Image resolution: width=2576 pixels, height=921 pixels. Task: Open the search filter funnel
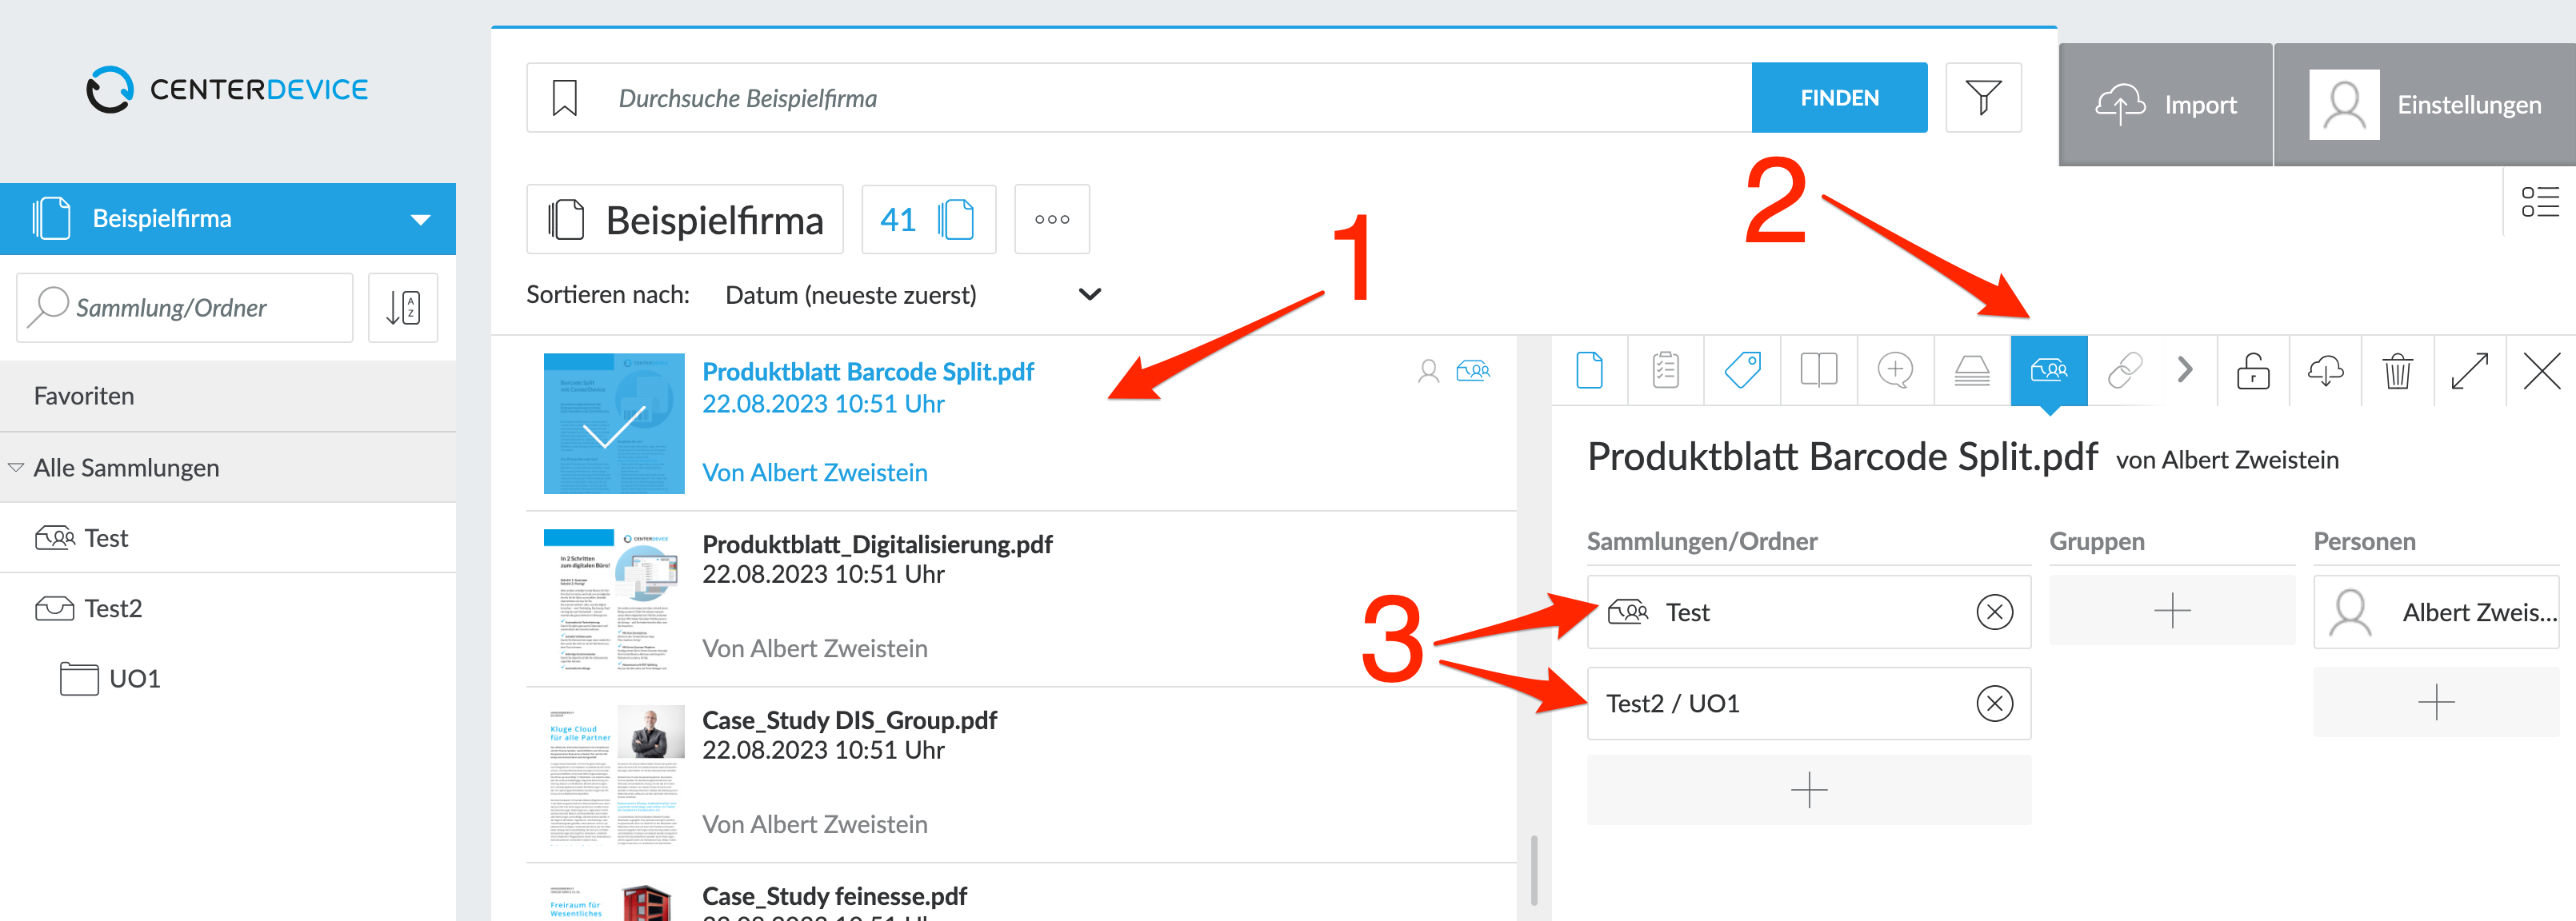coord(1983,98)
